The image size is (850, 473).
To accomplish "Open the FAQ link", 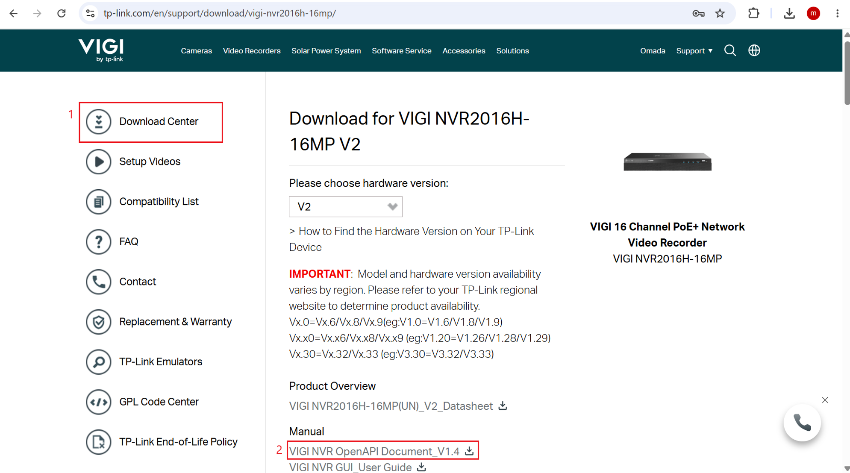I will coord(129,241).
